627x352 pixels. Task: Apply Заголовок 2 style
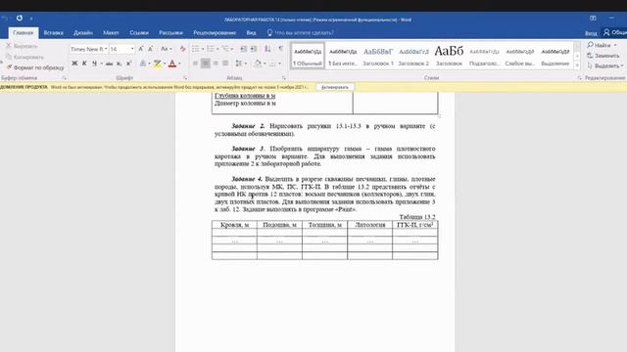[x=413, y=56]
